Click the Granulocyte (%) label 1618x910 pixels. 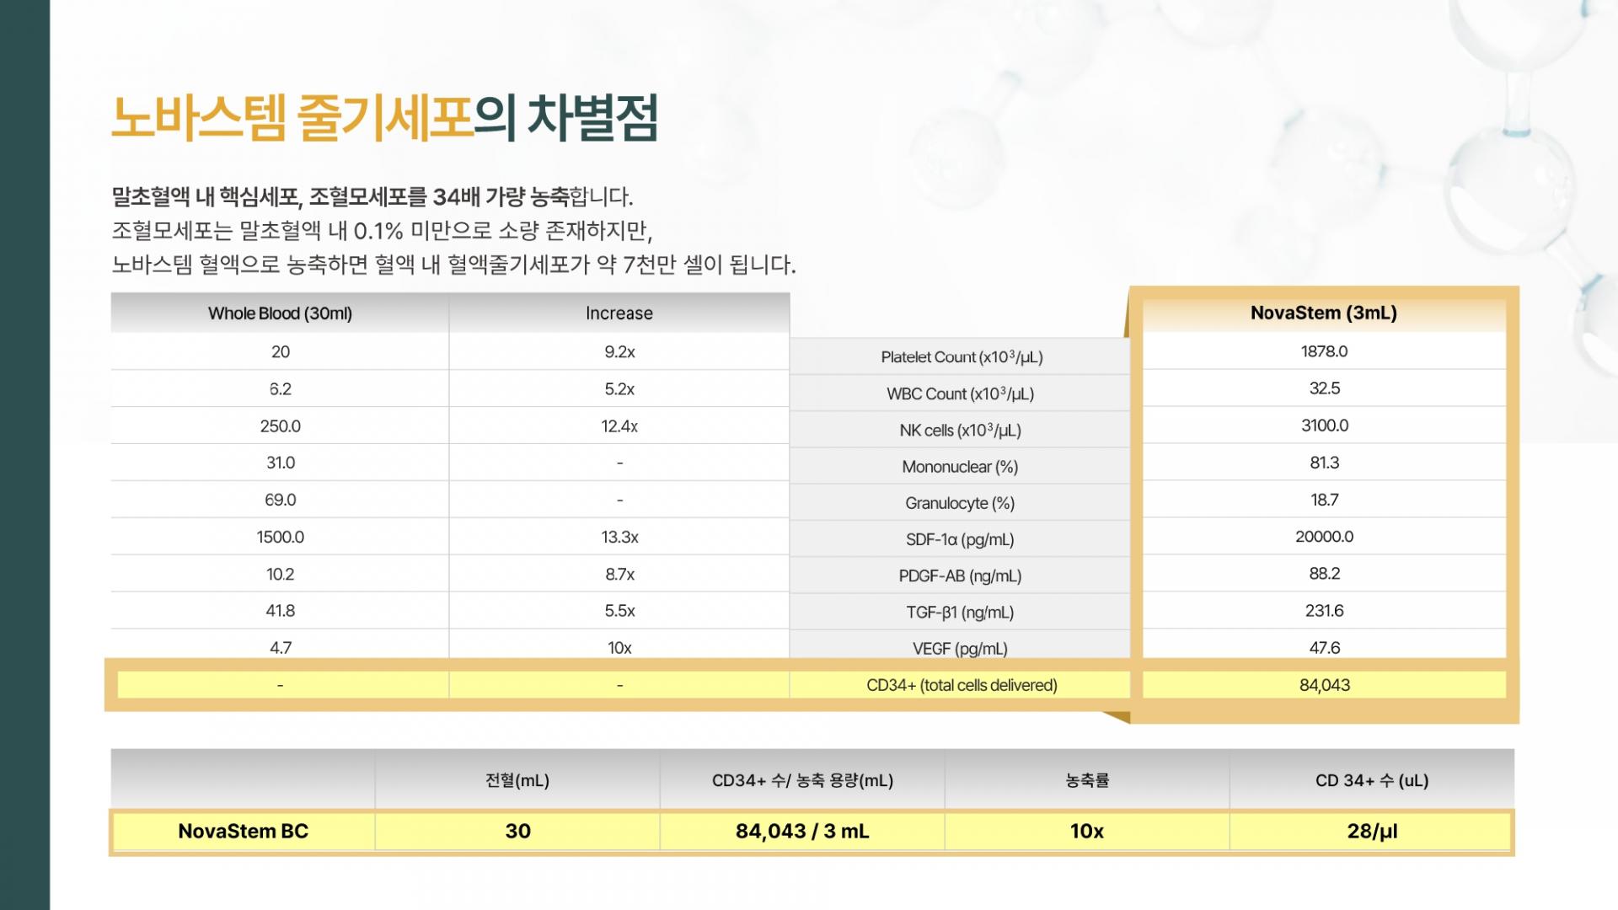[x=960, y=503]
